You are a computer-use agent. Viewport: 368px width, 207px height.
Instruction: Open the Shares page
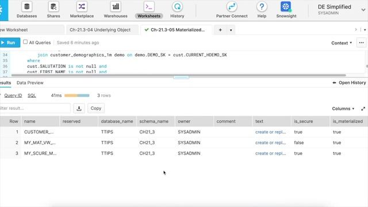(x=53, y=10)
